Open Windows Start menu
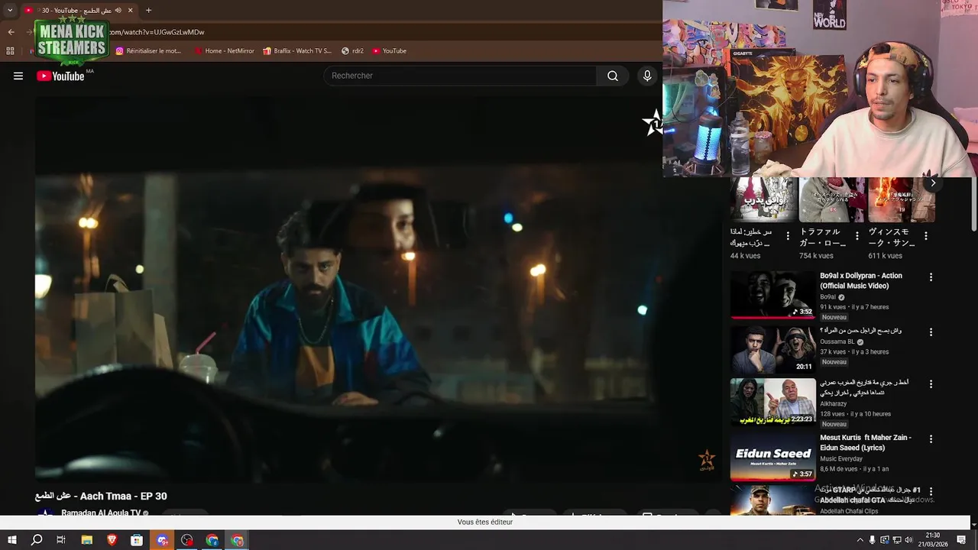The image size is (978, 550). [11, 540]
